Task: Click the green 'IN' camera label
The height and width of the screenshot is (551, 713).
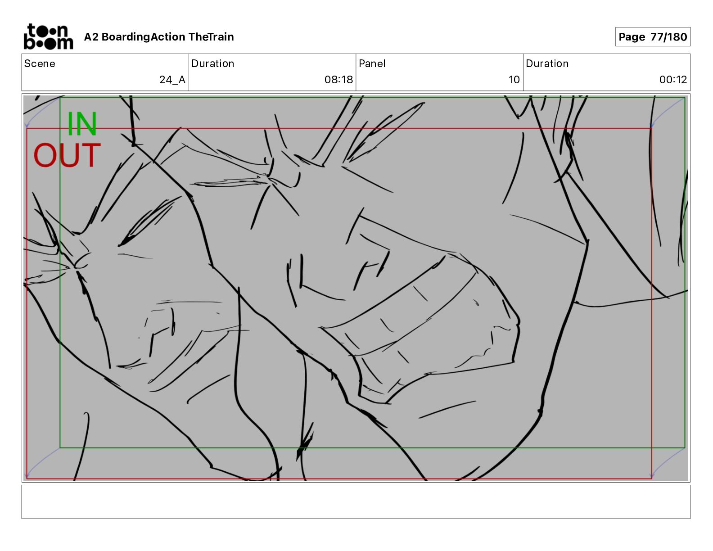Action: click(x=82, y=124)
